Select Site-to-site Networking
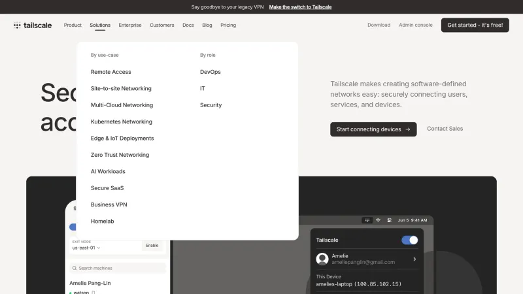 (121, 88)
